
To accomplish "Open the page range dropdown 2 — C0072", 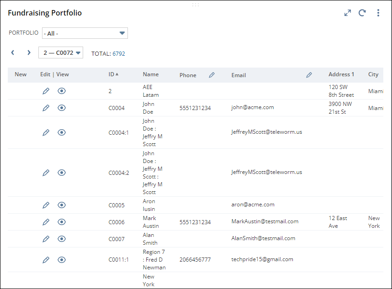I will click(61, 53).
